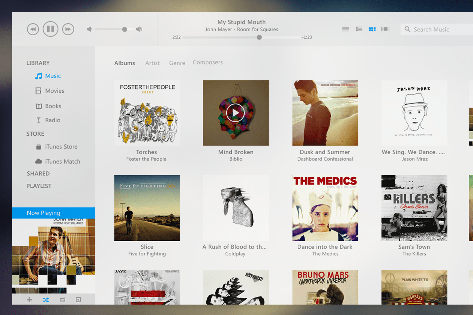Image resolution: width=473 pixels, height=315 pixels.
Task: Expand the PLAYLIST section
Action: click(39, 186)
